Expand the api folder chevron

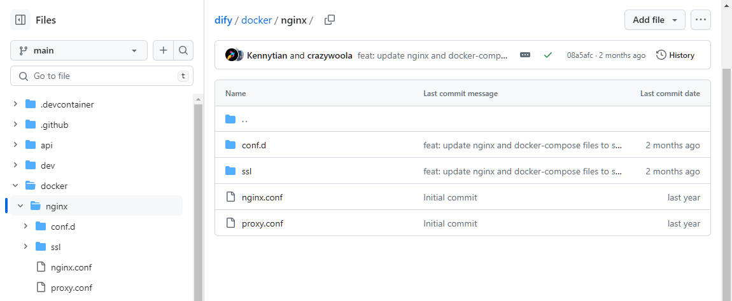point(15,144)
